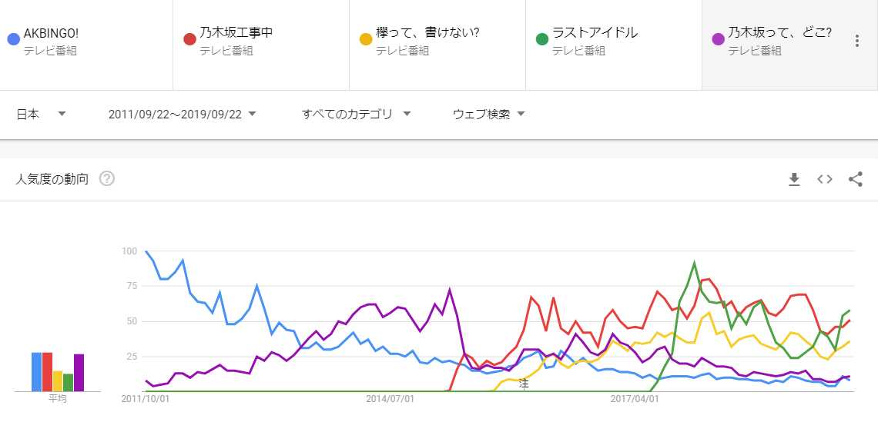
Task: Open the 日本 region dropdown
Action: [x=42, y=114]
